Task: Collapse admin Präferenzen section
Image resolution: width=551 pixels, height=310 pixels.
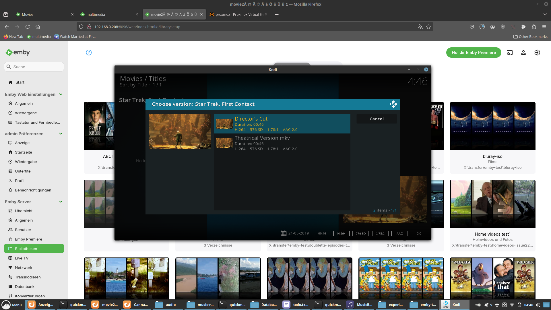Action: (x=61, y=134)
